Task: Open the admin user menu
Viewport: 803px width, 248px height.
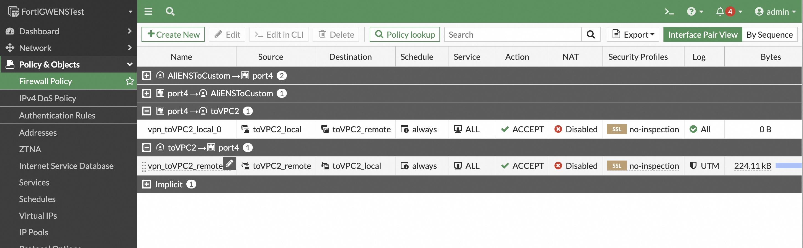Action: click(775, 12)
